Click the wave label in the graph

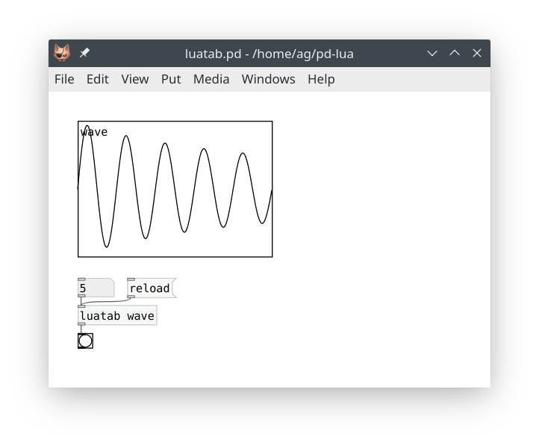(x=95, y=132)
